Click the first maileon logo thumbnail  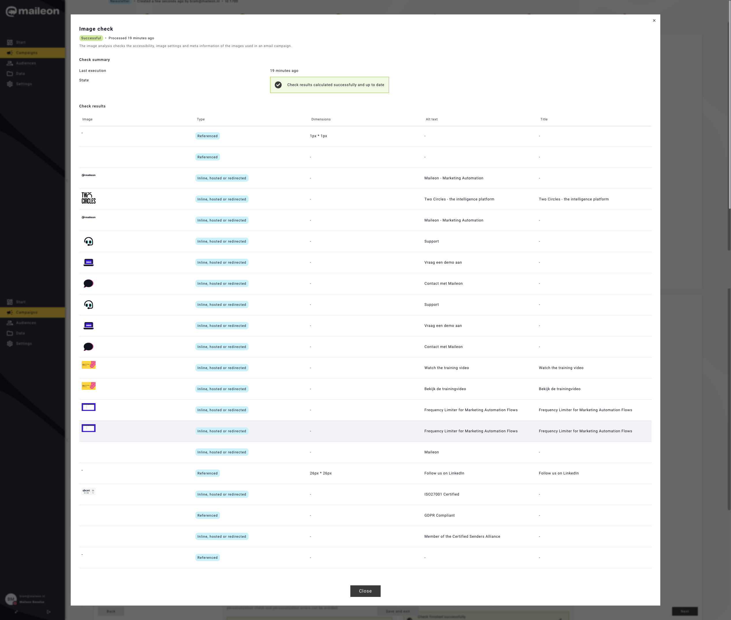coord(89,175)
